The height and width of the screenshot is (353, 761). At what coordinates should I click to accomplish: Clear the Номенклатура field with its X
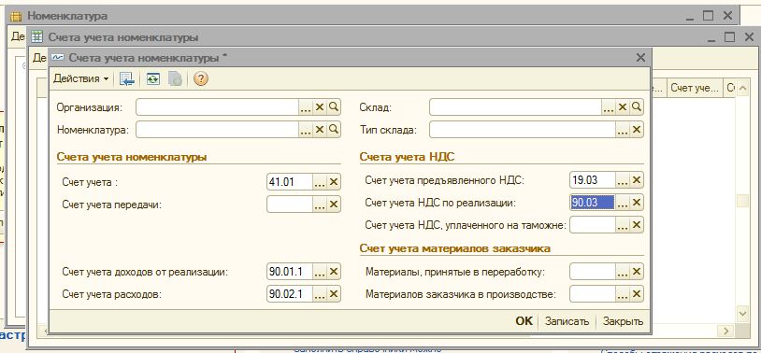click(320, 130)
